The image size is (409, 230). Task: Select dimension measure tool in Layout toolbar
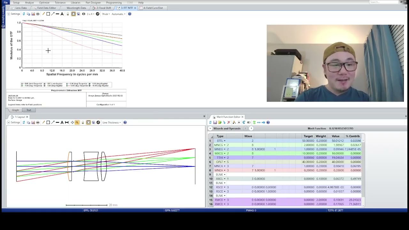pos(66,123)
